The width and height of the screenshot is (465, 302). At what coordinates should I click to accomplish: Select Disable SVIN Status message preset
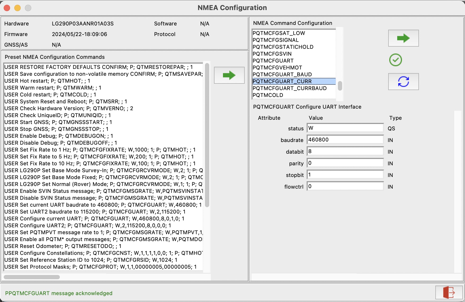pos(104,198)
